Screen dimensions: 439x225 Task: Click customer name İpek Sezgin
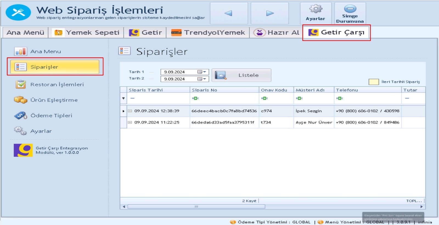coord(309,111)
